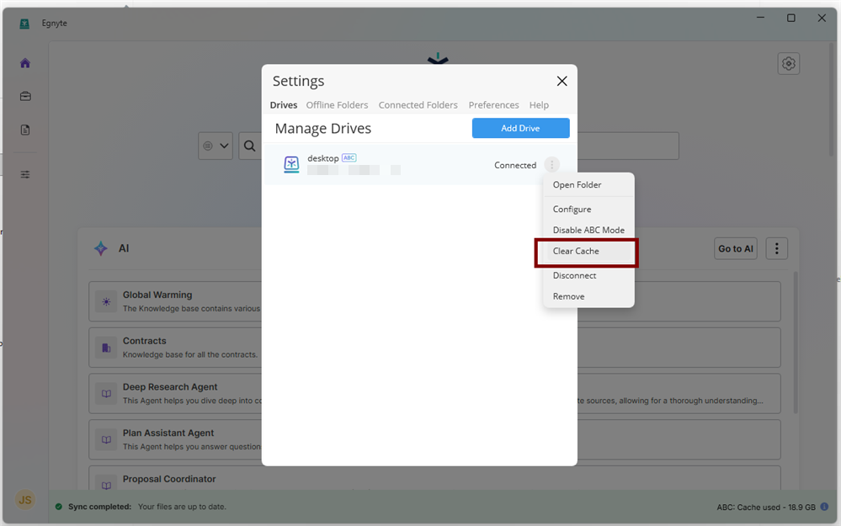841x526 pixels.
Task: Open the Help tab
Action: pyautogui.click(x=539, y=105)
